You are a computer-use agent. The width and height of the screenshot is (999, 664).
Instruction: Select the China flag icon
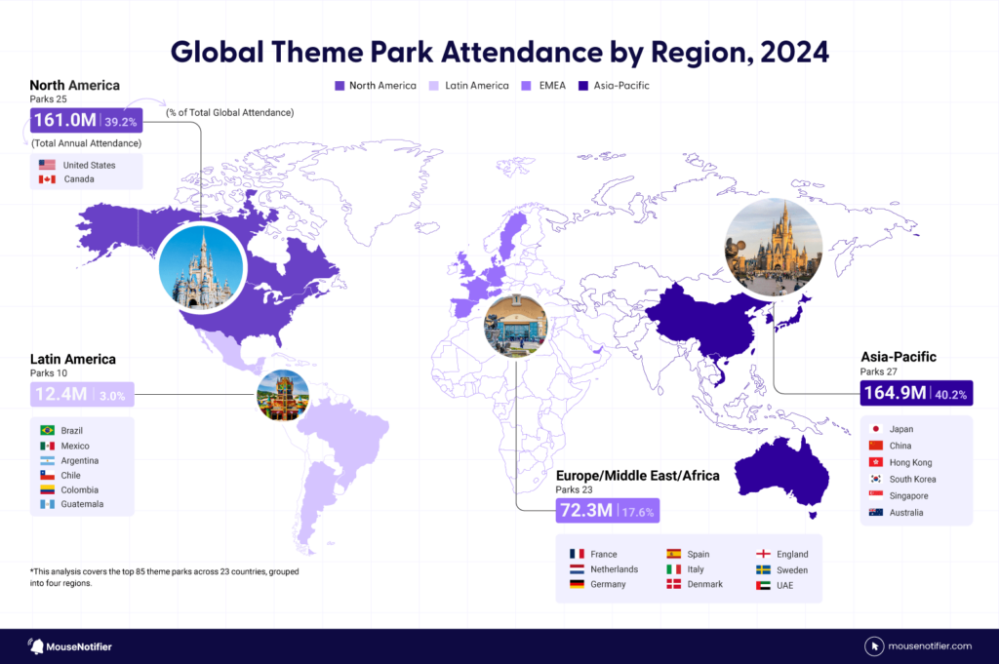coord(877,446)
